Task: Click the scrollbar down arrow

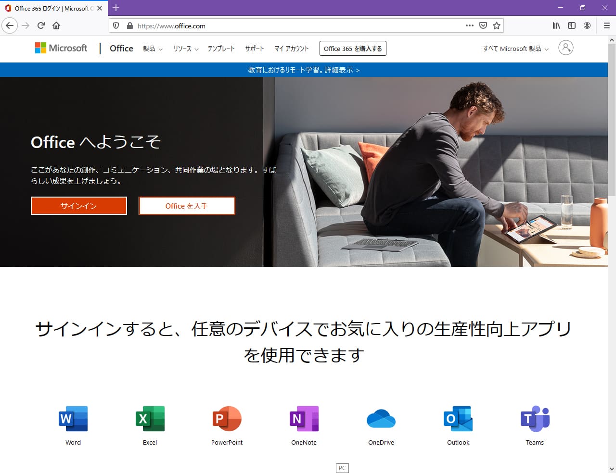Action: point(612,469)
